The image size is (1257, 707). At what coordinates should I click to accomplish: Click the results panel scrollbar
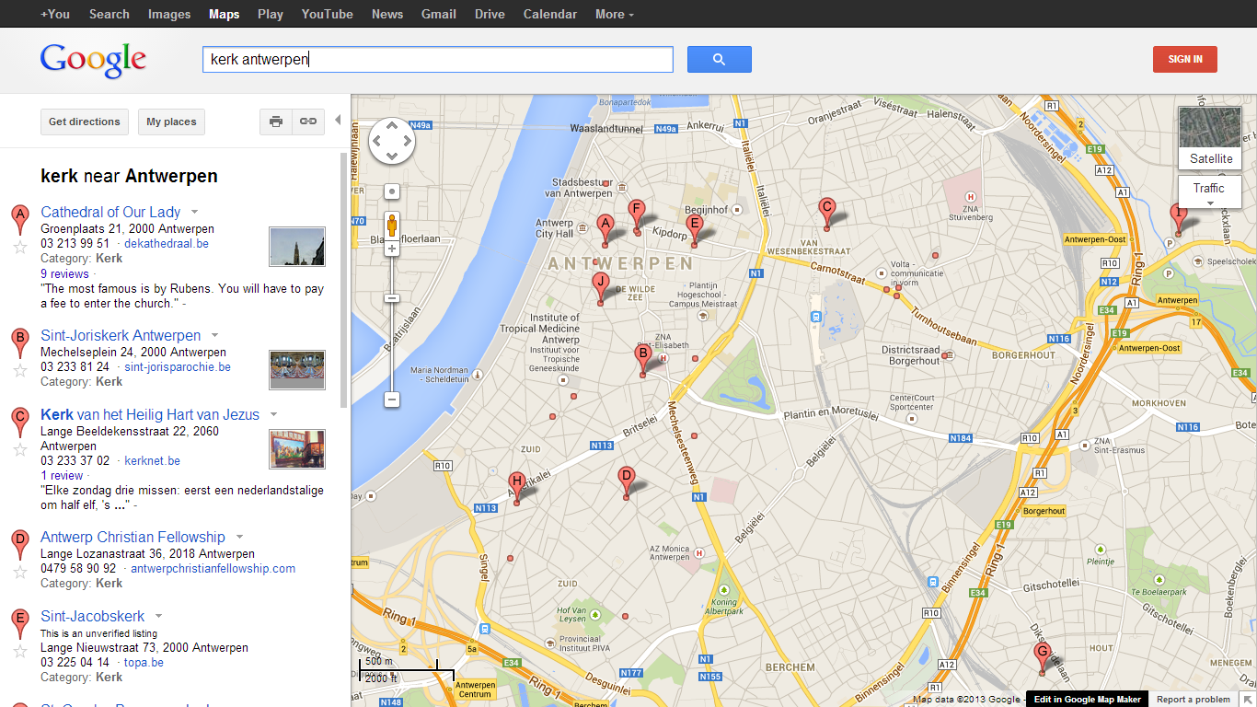point(344,279)
